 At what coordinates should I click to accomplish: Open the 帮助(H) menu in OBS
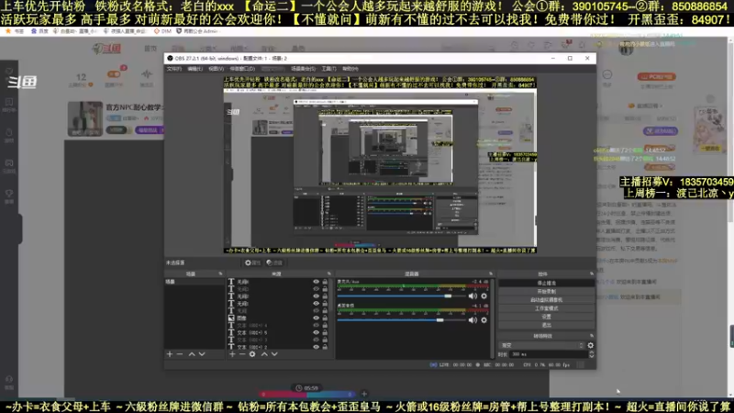click(350, 69)
